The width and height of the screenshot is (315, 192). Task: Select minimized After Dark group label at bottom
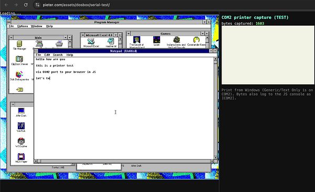(x=136, y=166)
